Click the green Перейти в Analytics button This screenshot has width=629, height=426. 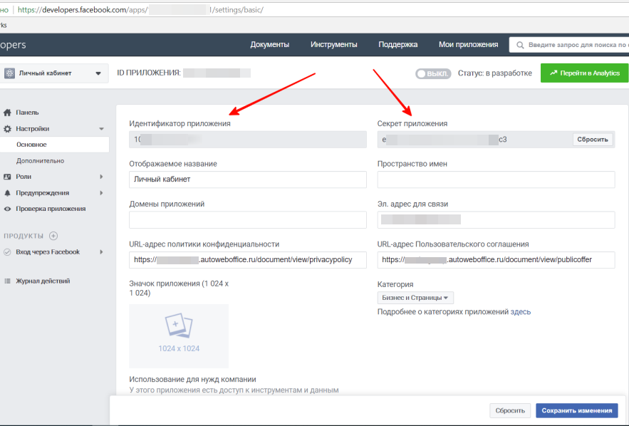[x=584, y=73]
